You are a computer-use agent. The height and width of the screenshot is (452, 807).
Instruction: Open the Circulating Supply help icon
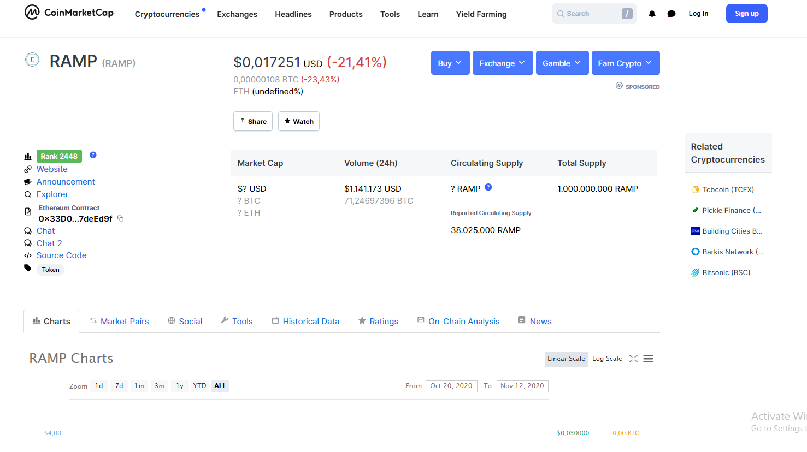[488, 187]
